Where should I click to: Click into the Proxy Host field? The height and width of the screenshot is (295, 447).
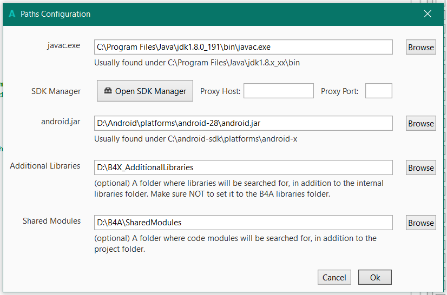point(278,91)
